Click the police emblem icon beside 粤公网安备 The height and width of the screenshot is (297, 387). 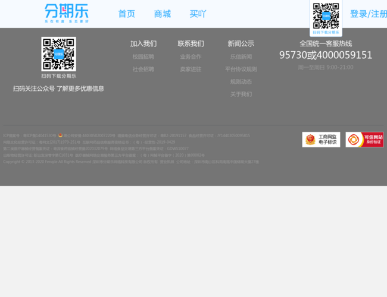[x=61, y=135]
